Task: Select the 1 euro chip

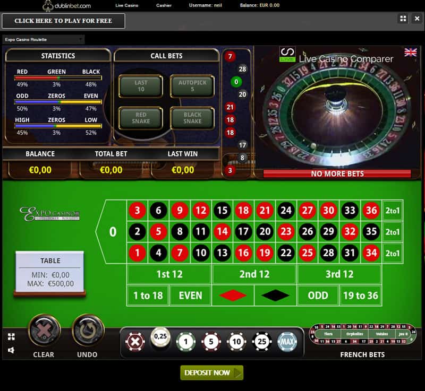Action: (x=185, y=342)
